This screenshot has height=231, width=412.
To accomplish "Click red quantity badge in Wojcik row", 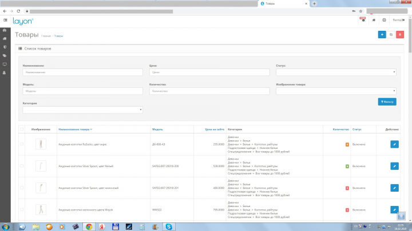I will click(x=347, y=210).
